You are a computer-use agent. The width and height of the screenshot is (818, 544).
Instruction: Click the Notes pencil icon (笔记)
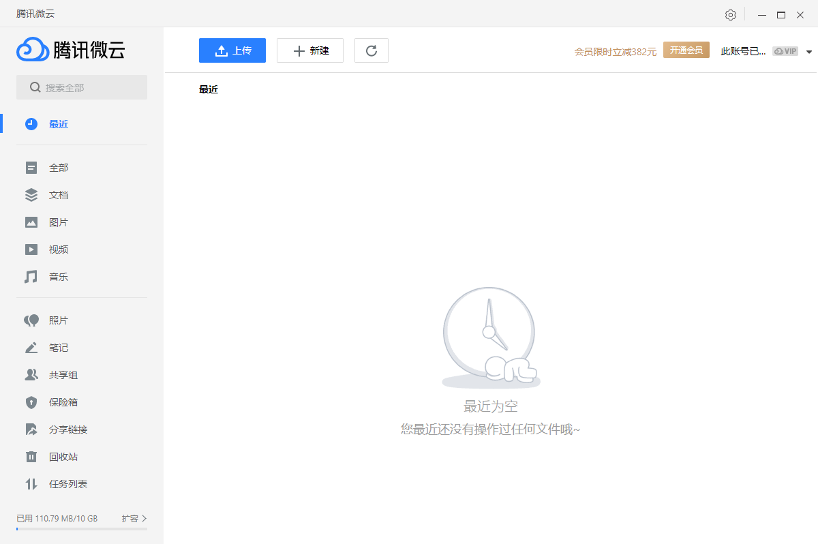[31, 348]
